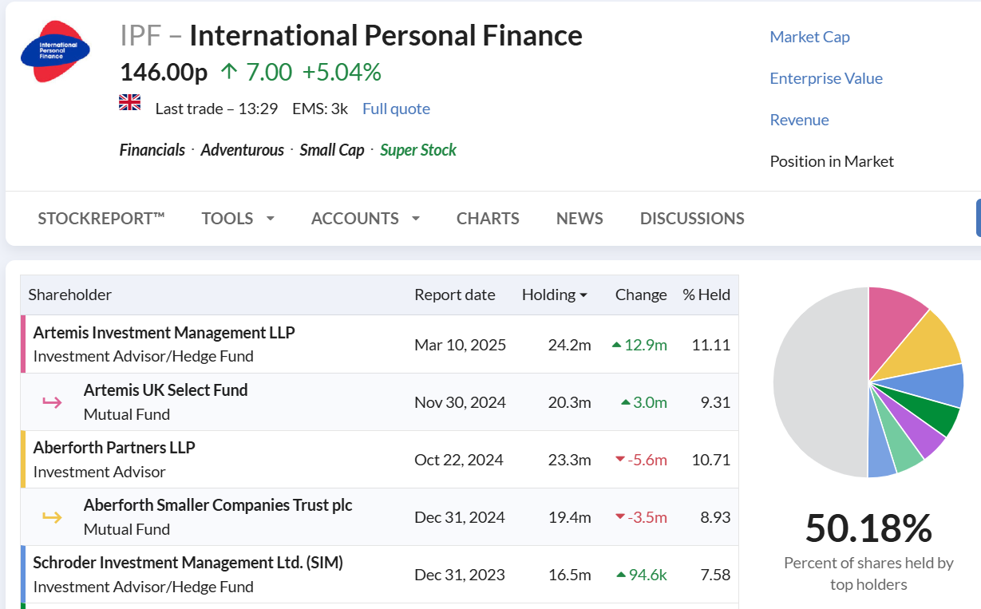Click the Super Stock classification tag
981x609 pixels.
pyautogui.click(x=418, y=150)
